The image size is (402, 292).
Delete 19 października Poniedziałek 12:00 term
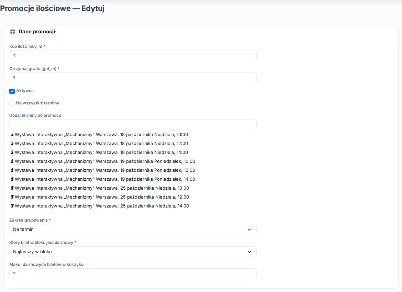12,170
